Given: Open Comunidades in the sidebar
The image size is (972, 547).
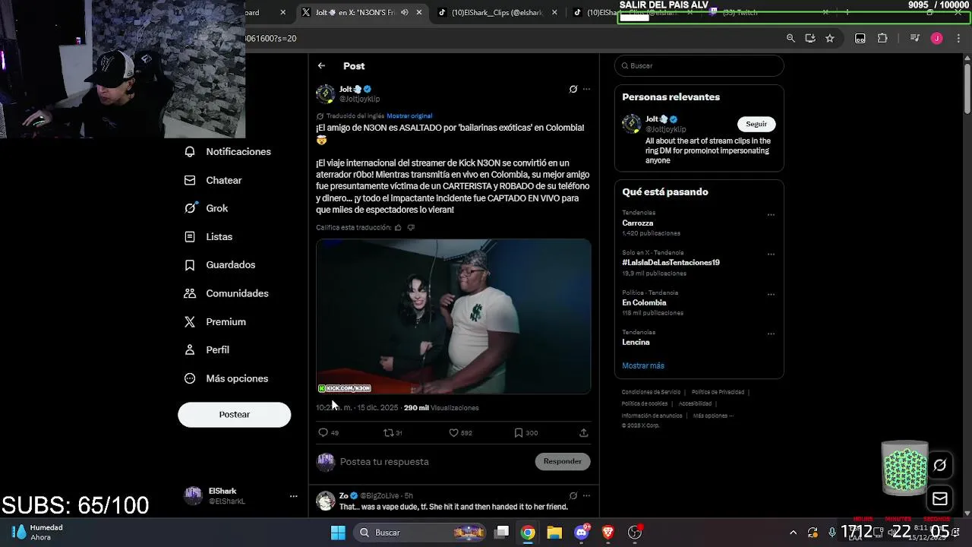Looking at the screenshot, I should click(x=226, y=293).
